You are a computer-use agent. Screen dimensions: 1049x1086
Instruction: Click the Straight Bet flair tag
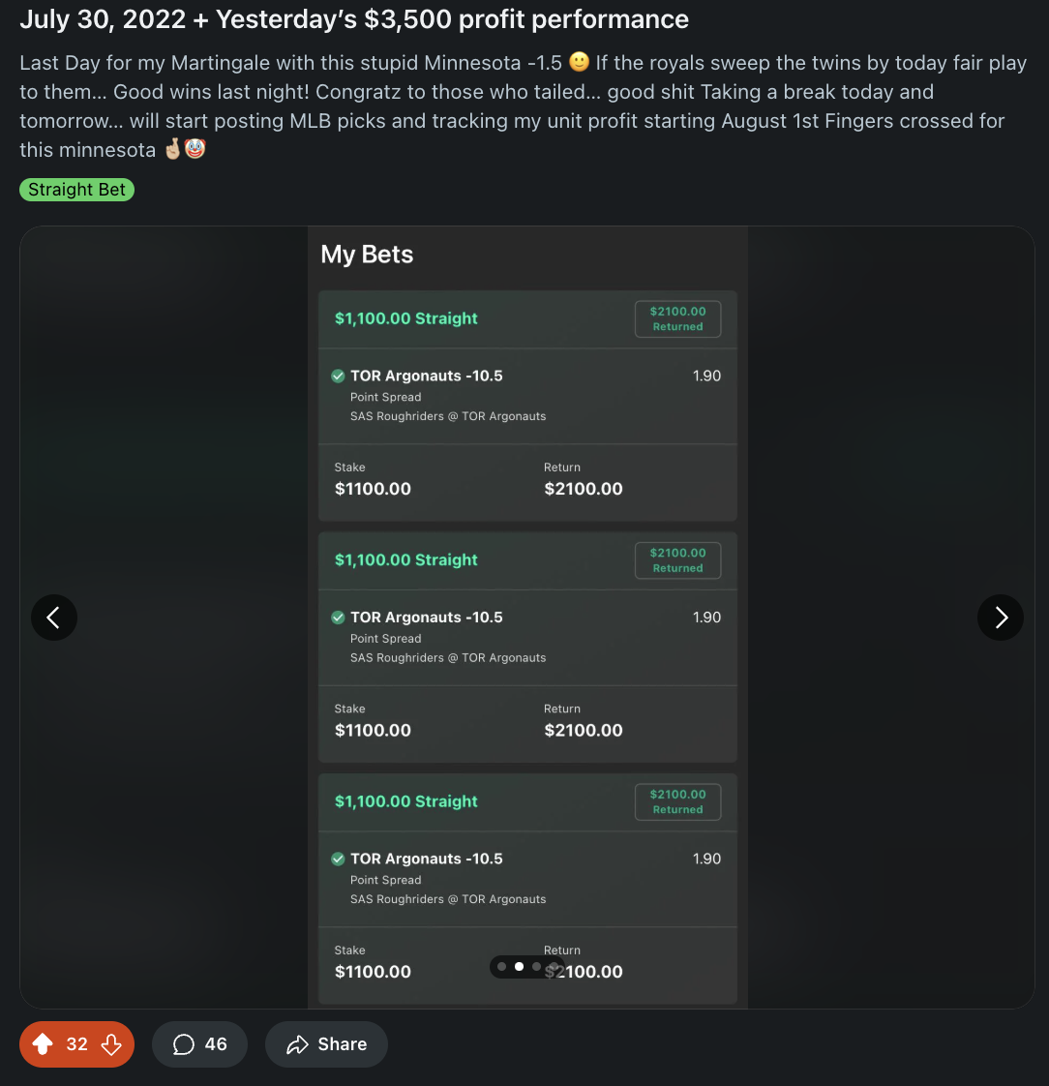(76, 189)
